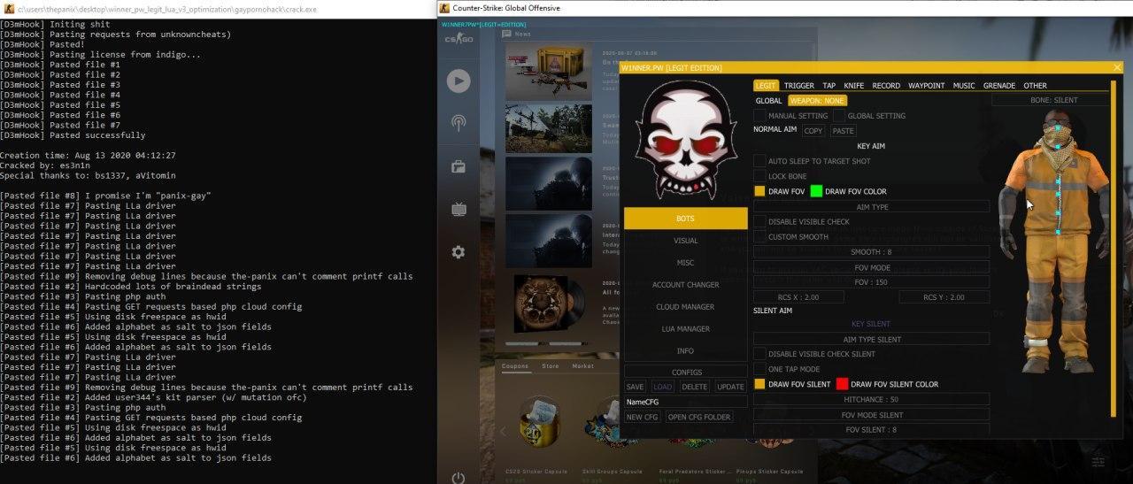Open the music kit disc thumbnail
Screen dimensions: 1133x484
(x=549, y=303)
